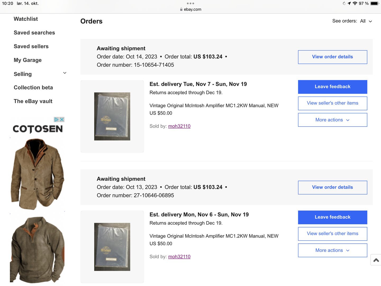
Task: View seller's other items for second order
Action: [x=332, y=234]
